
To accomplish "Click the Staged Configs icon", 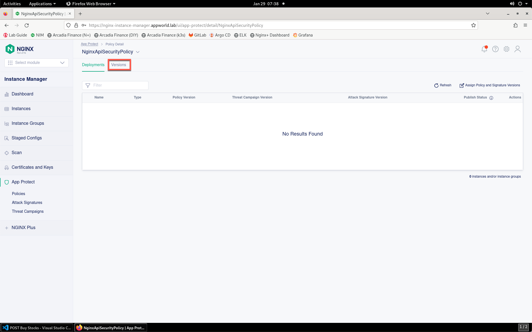I will pyautogui.click(x=7, y=138).
